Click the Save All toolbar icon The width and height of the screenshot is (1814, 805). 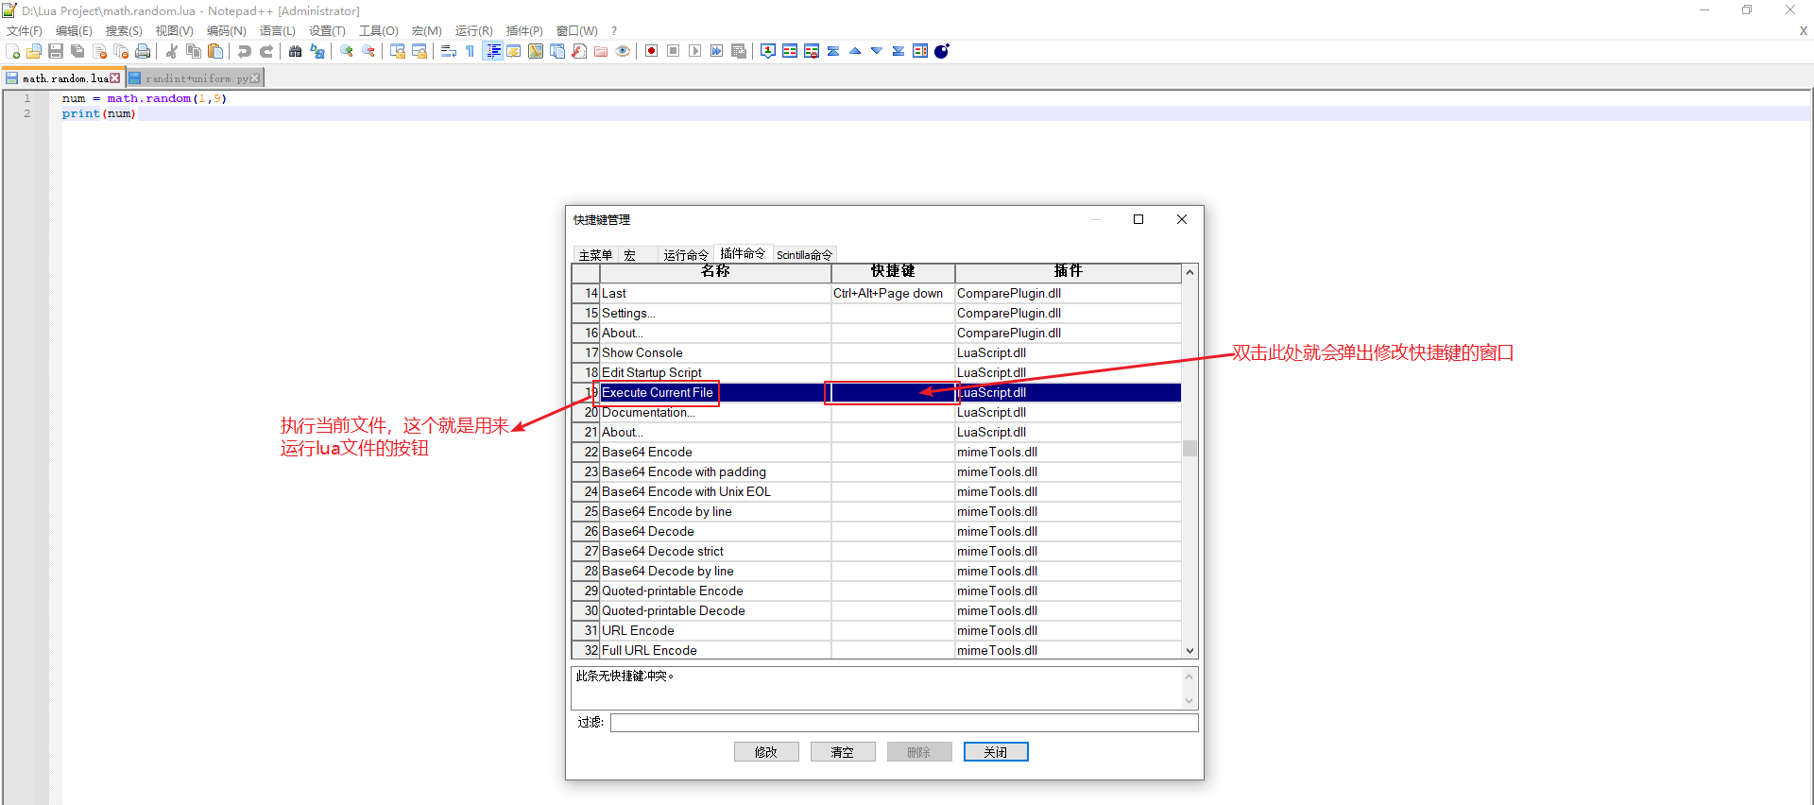[77, 51]
